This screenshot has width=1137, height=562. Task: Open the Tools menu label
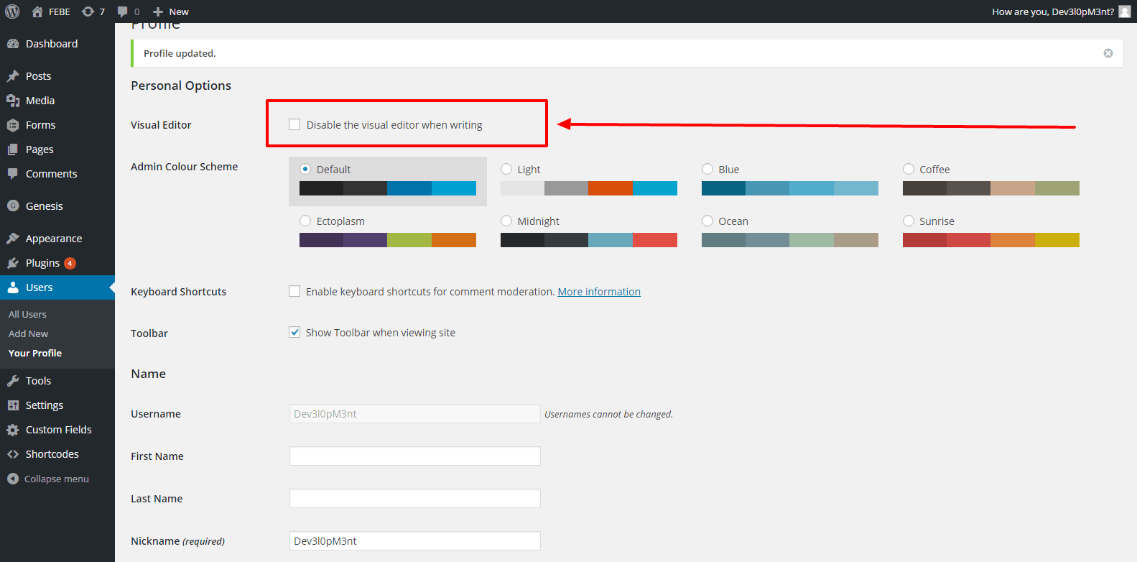coord(38,381)
